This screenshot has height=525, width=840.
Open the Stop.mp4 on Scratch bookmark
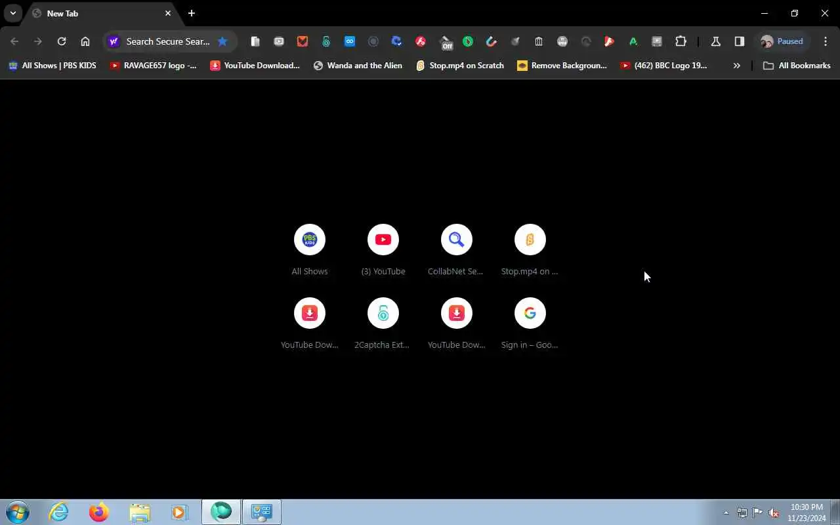(460, 66)
